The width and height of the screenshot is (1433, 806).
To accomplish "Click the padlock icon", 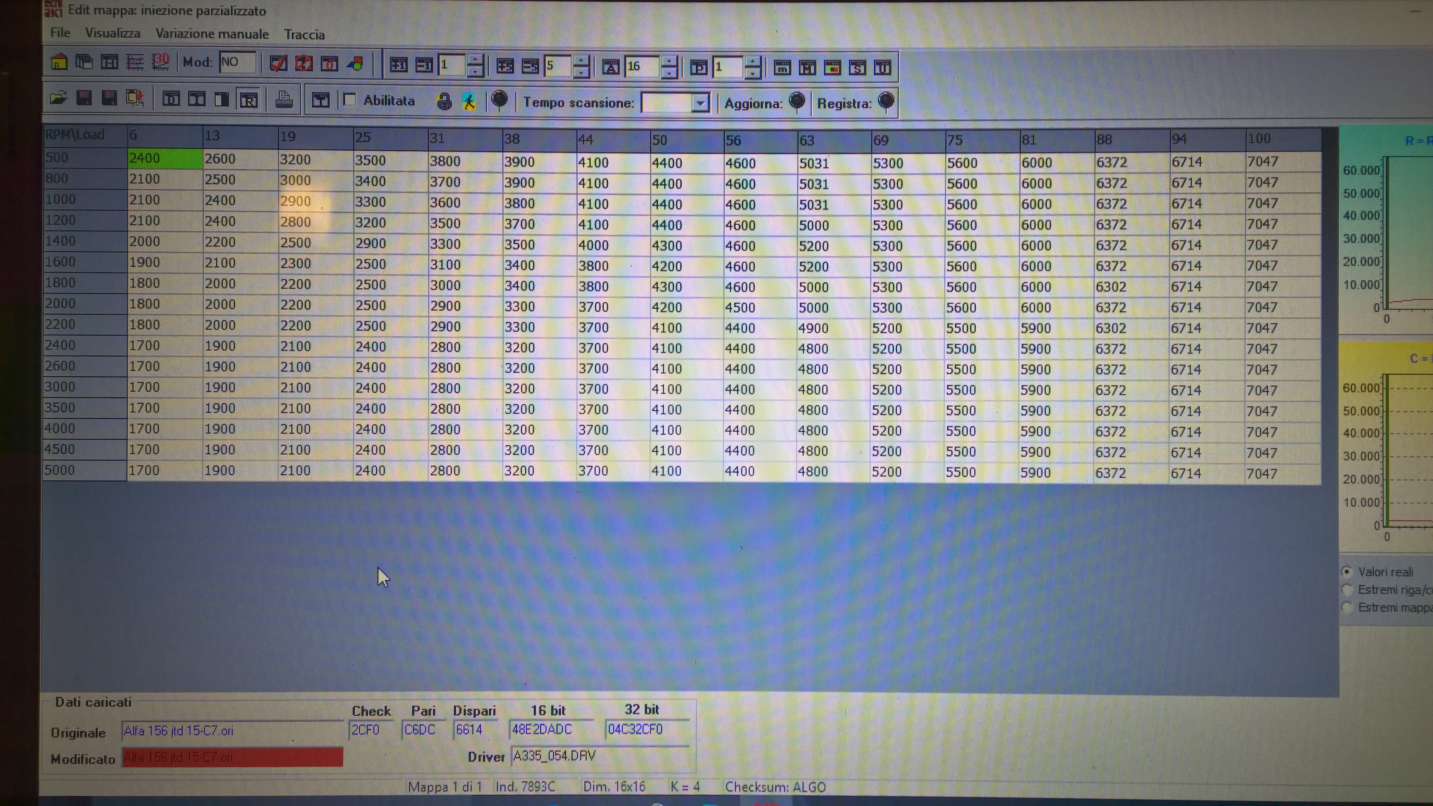I will coord(444,101).
